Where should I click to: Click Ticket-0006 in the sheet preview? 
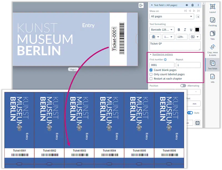[169, 151]
